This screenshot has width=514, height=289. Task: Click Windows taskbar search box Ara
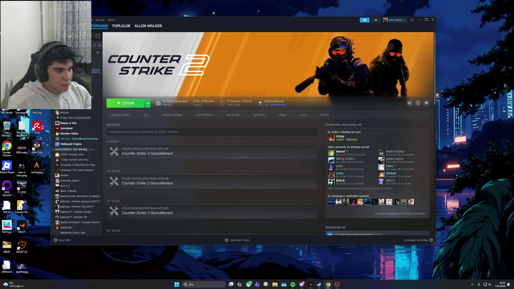point(204,284)
